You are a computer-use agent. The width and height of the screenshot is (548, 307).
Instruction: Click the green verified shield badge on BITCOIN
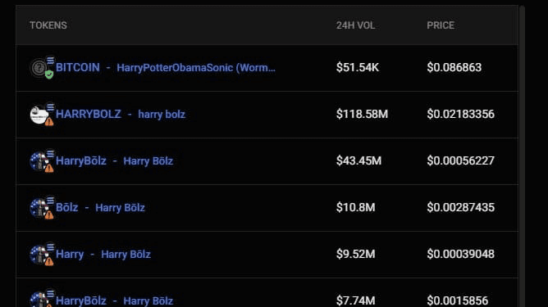click(x=49, y=74)
